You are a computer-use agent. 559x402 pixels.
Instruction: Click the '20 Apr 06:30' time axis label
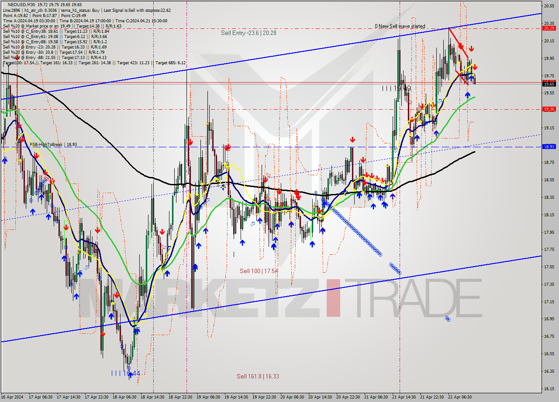pyautogui.click(x=292, y=397)
